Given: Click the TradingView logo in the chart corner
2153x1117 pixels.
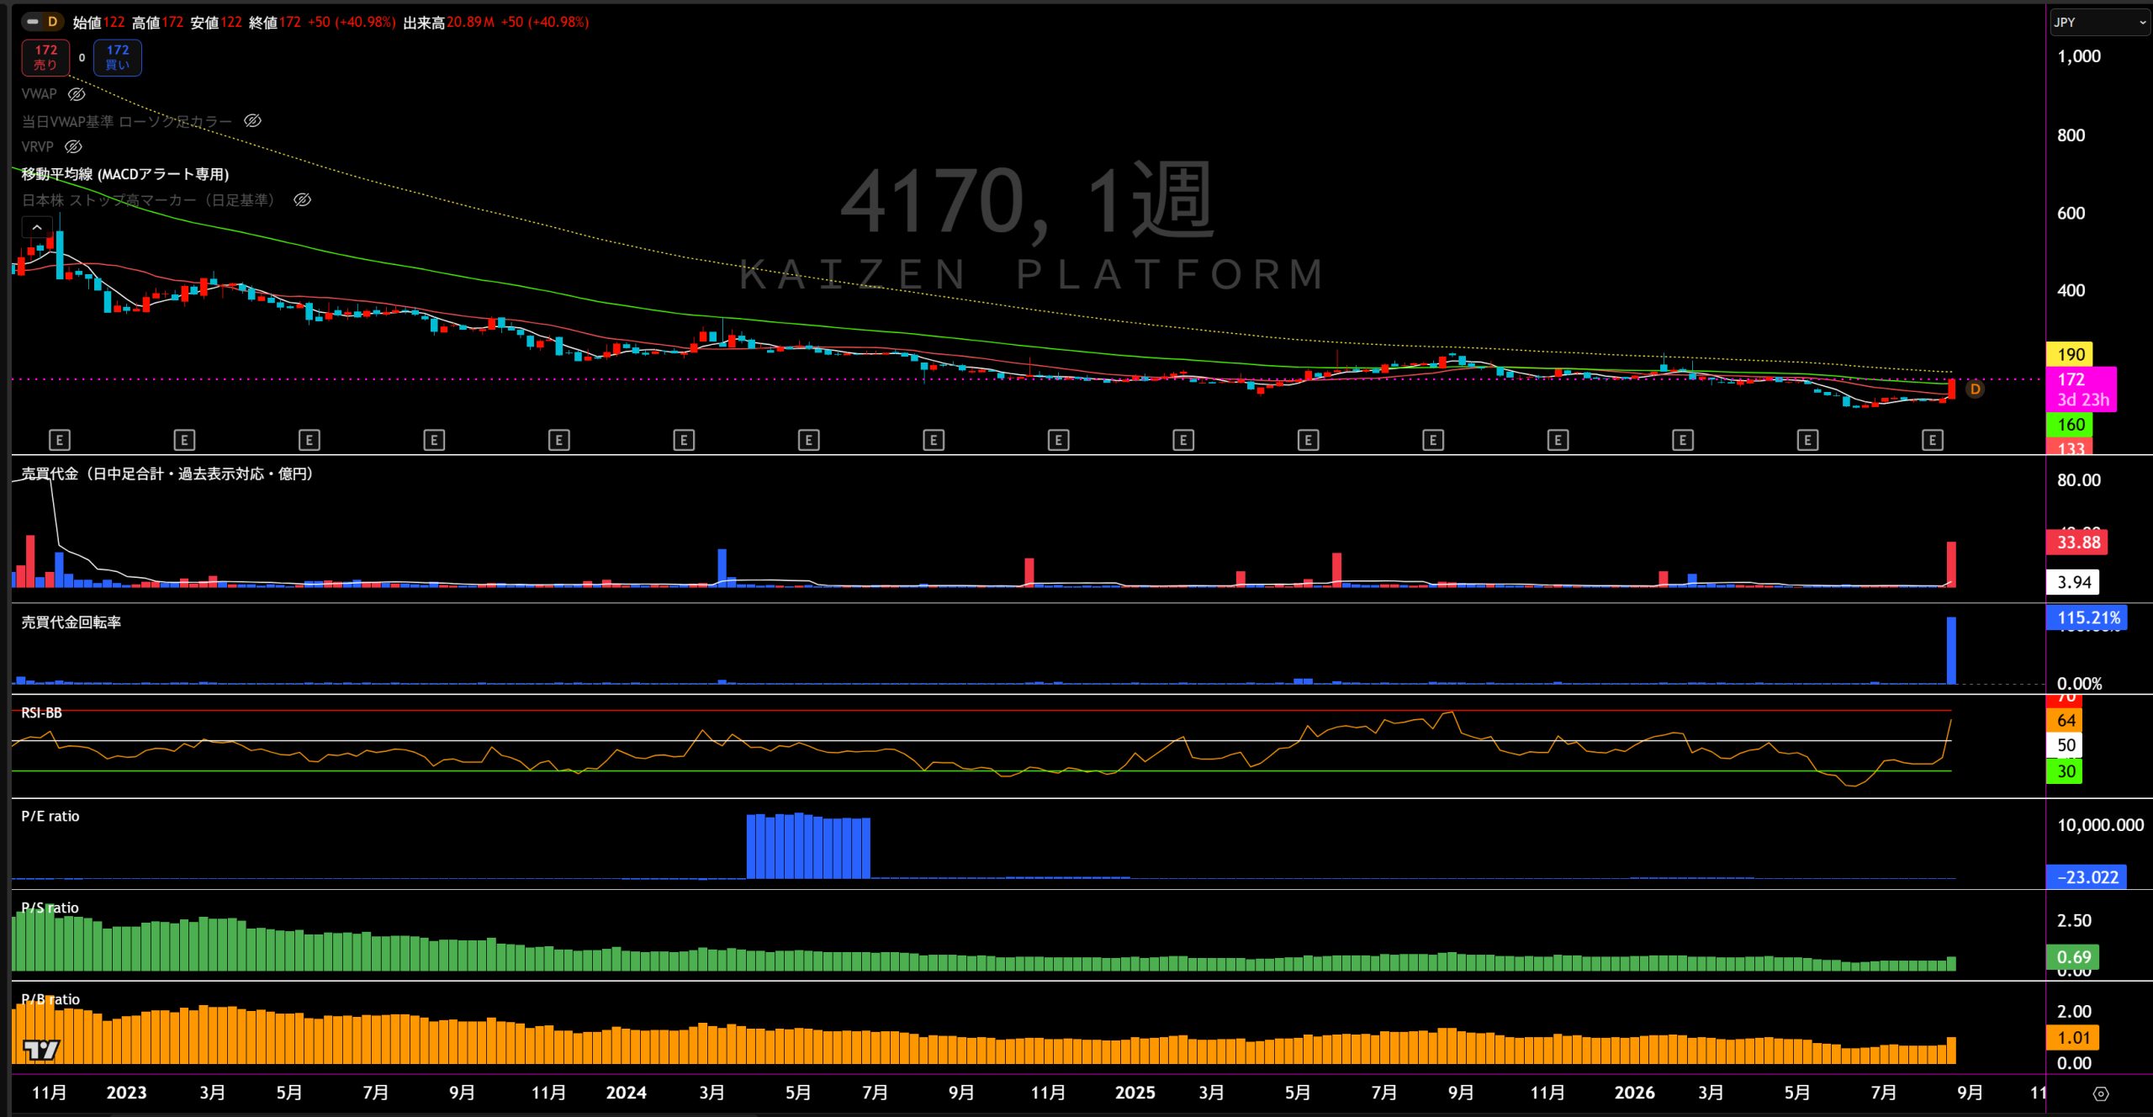Looking at the screenshot, I should [x=41, y=1050].
